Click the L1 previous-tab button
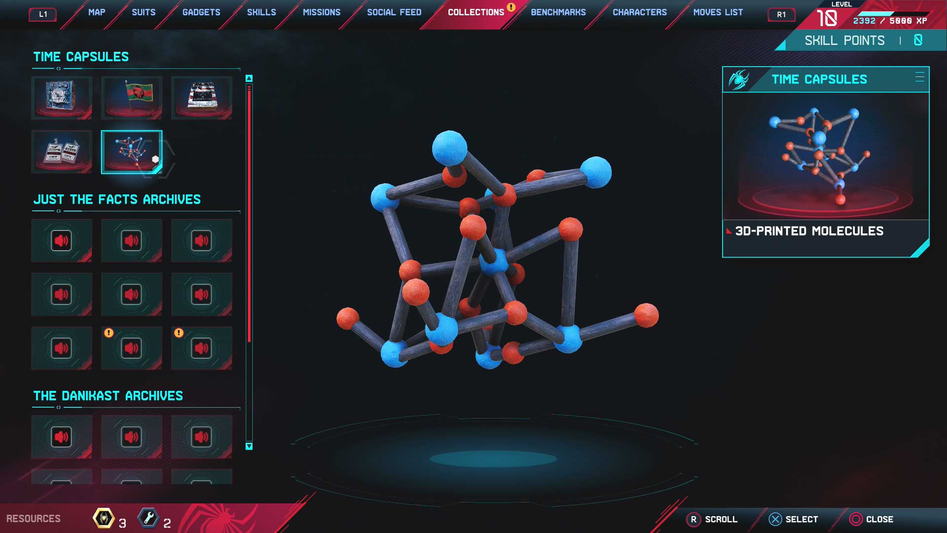 click(43, 14)
